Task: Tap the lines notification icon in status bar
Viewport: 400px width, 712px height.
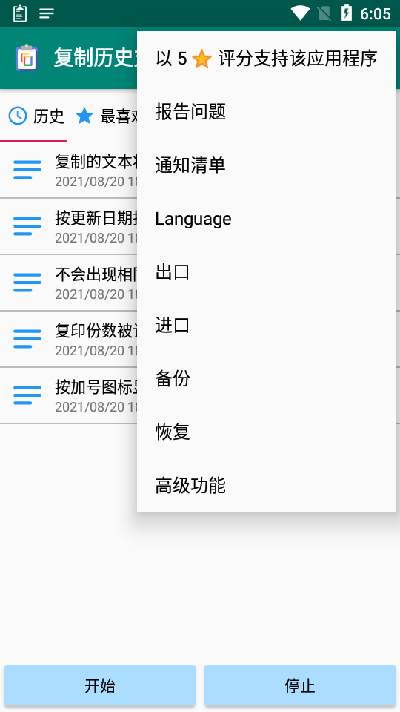Action: point(47,13)
